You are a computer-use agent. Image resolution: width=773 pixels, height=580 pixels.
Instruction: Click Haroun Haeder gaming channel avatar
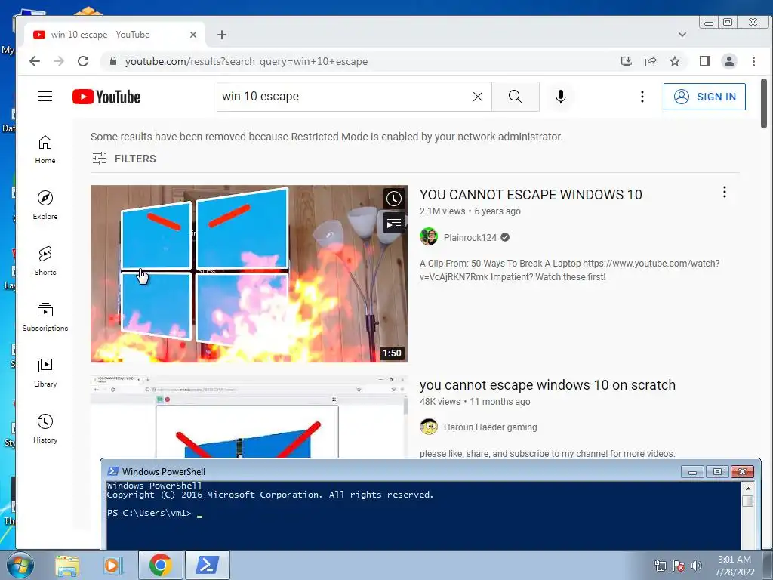(429, 427)
